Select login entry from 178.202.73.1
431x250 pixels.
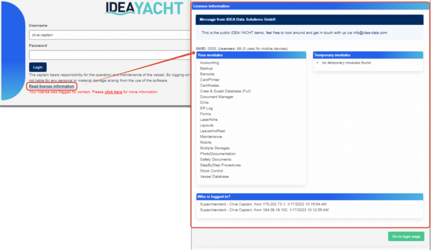coord(263,204)
